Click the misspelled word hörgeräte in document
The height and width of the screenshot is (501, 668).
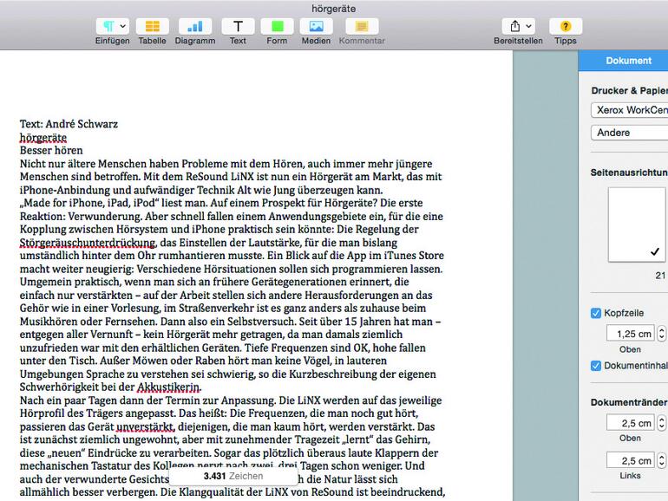tap(43, 138)
